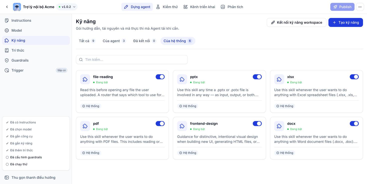Select the Của agent filter tab
Screen dimensions: 367x184
click(x=114, y=41)
